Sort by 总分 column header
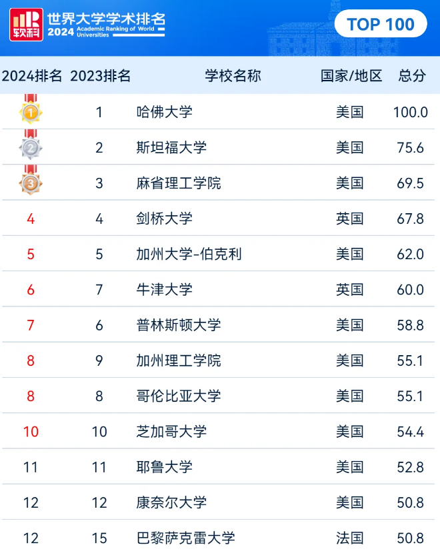Viewport: 440px width, 551px height. click(411, 76)
